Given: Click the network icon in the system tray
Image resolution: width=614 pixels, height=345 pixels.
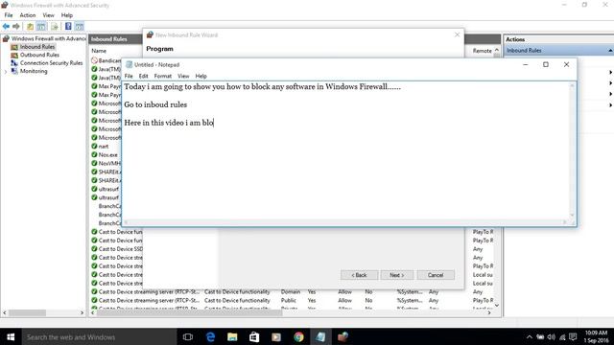Looking at the screenshot, I should coord(562,336).
